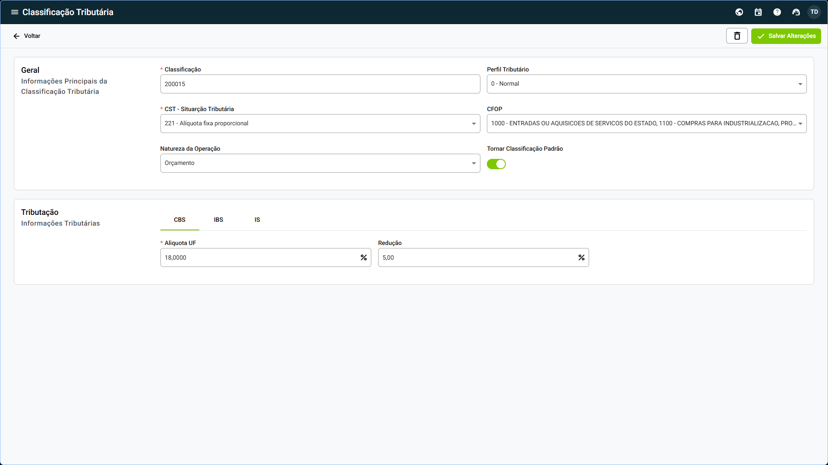Screen dimensions: 828x465
Task: Select the CBS tab
Action: tap(179, 220)
